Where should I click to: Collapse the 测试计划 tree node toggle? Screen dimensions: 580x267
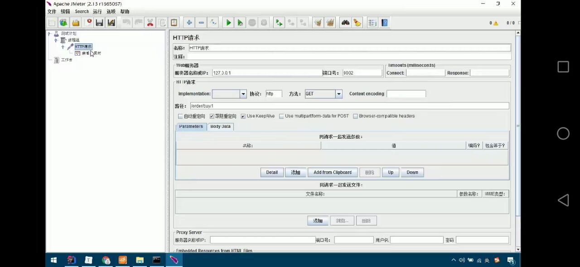pyautogui.click(x=49, y=33)
